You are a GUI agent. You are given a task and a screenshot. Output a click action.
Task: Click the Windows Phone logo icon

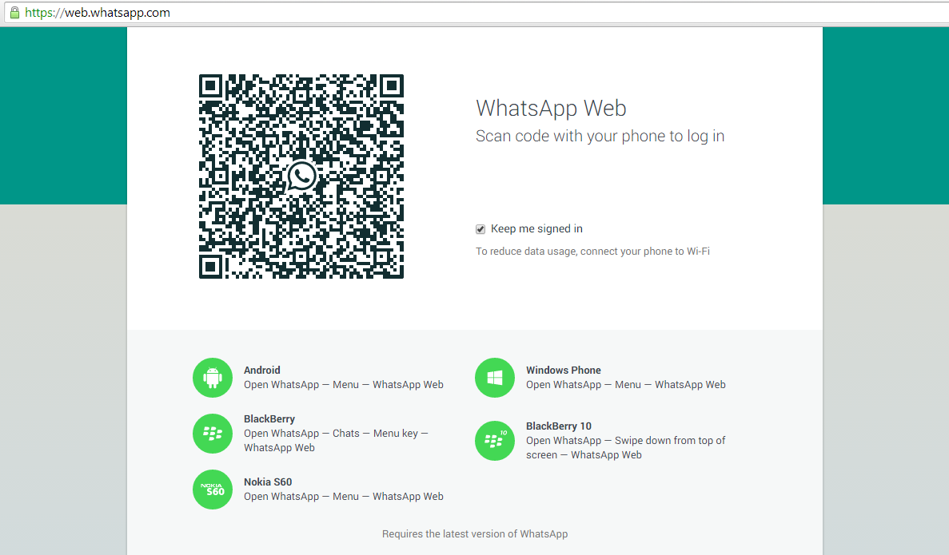494,378
